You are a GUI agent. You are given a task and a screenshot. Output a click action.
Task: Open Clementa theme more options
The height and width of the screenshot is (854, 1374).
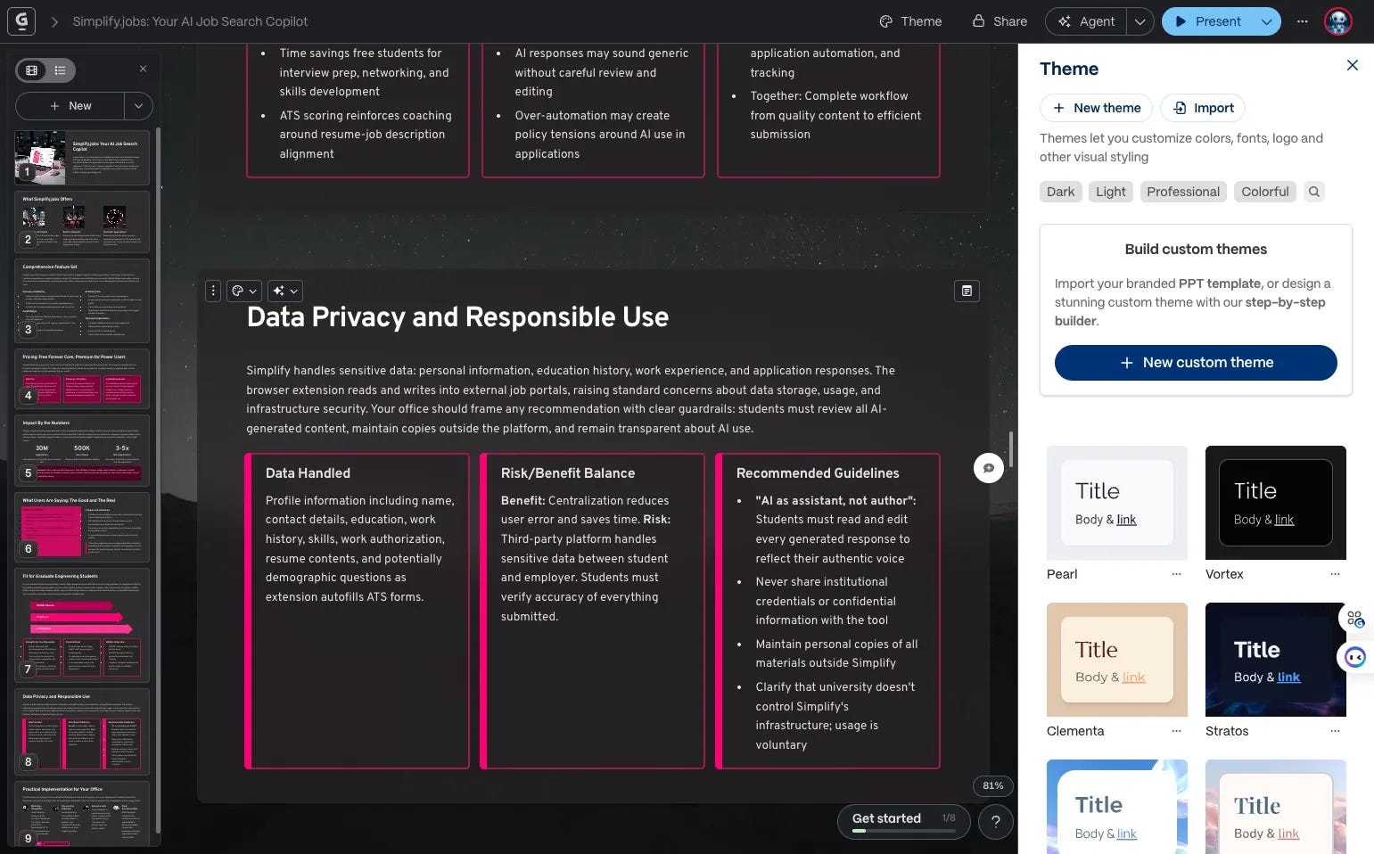(x=1176, y=731)
